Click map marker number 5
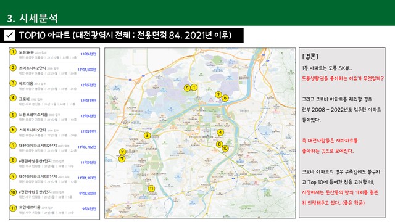Screen dimensions: 395x222 pos(187,88)
